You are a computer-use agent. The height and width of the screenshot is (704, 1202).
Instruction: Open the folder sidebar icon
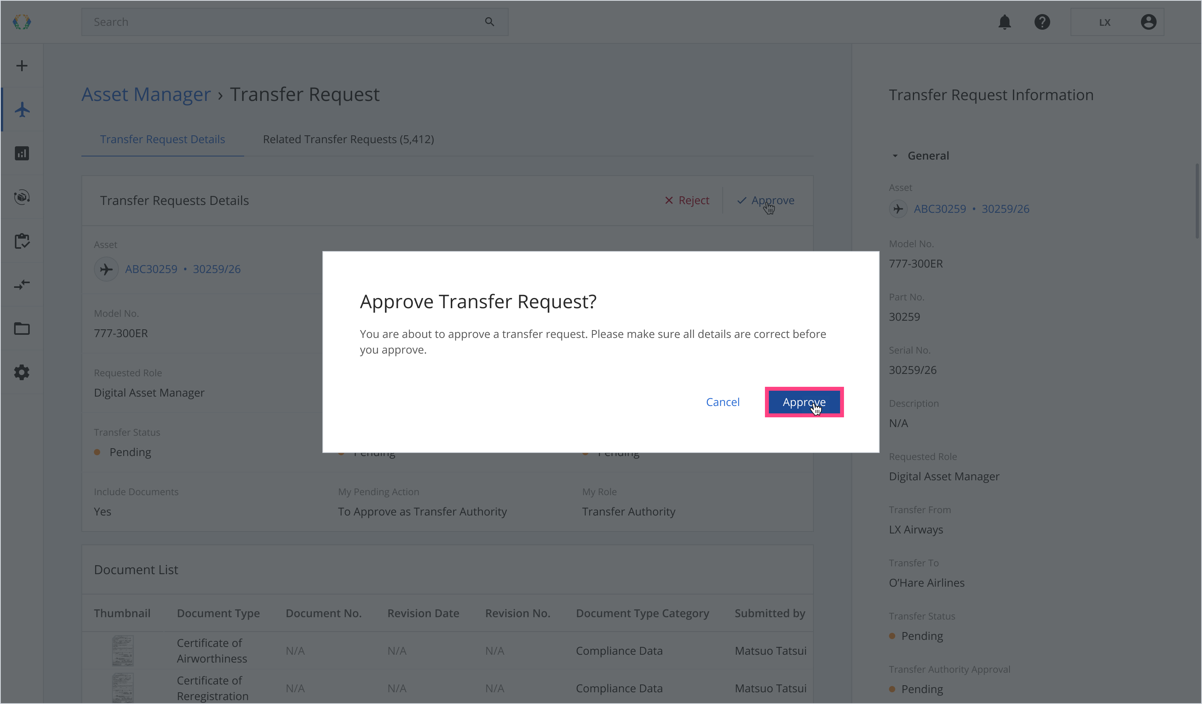[x=22, y=329]
